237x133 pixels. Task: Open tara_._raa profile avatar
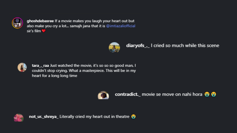22,67
